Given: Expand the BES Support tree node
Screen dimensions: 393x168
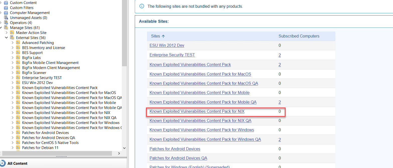Looking at the screenshot, I should pos(12,52).
